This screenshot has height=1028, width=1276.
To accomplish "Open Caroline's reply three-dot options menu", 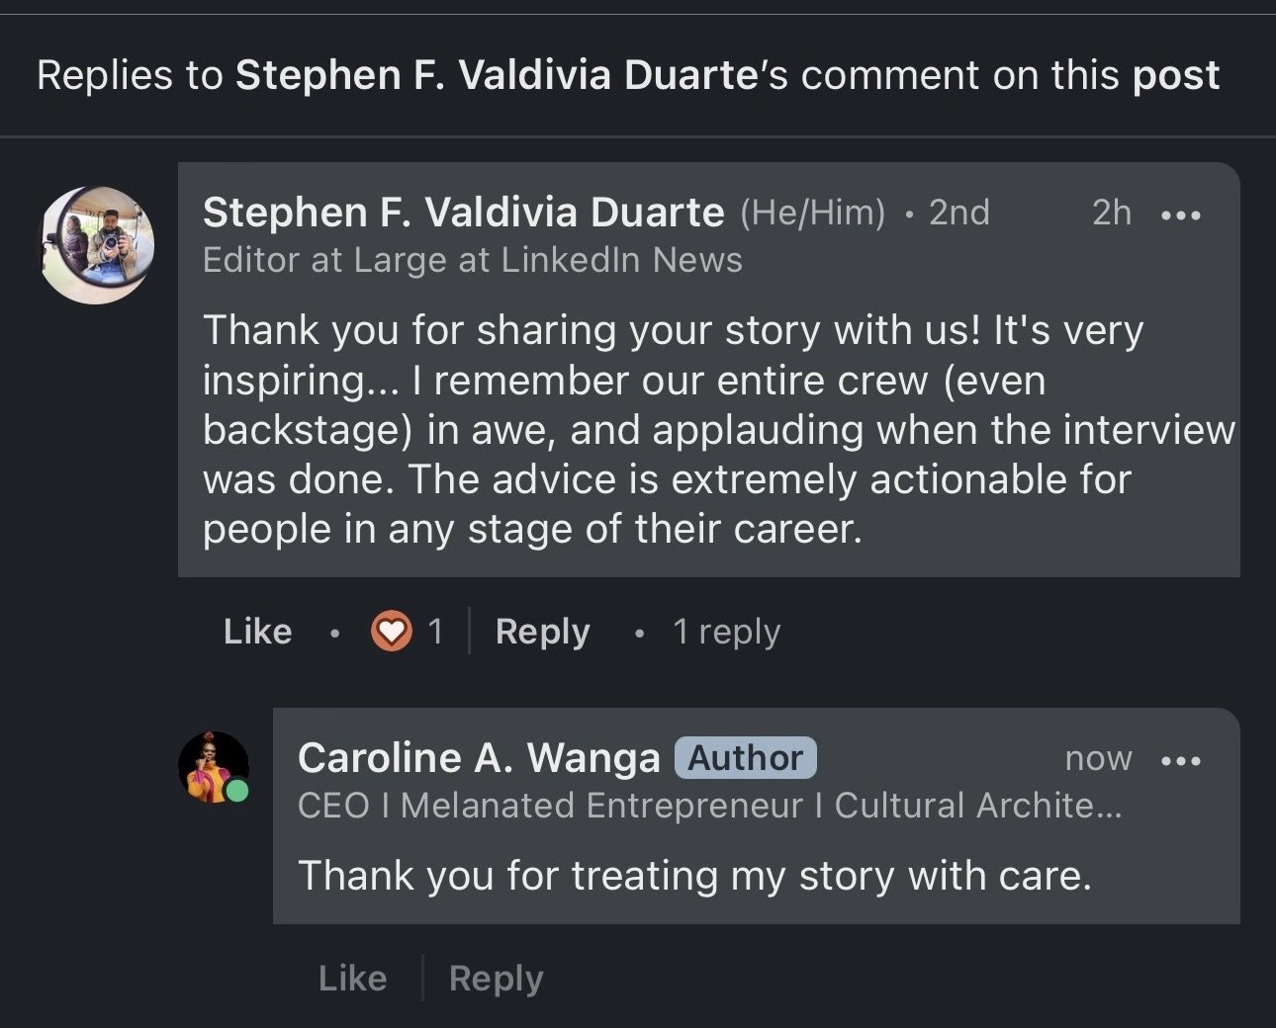I will coord(1181,760).
